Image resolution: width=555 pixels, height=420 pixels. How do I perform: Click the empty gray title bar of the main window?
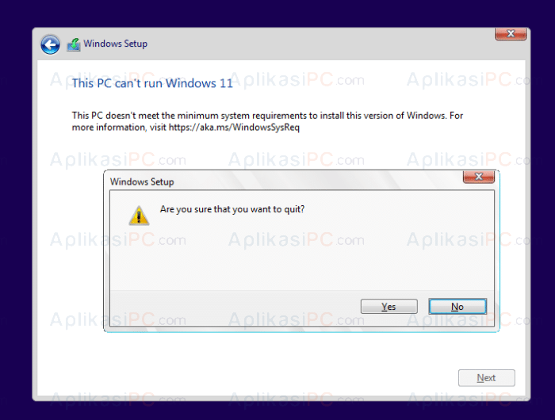point(319,44)
